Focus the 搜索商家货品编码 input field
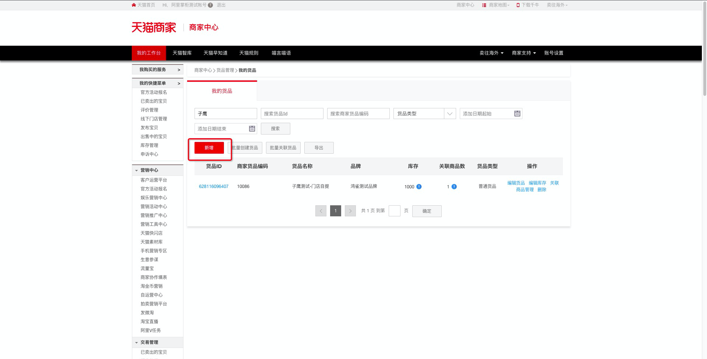707x359 pixels. (x=358, y=114)
